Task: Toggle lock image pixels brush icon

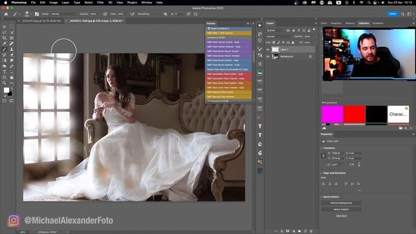Action: 279,42
